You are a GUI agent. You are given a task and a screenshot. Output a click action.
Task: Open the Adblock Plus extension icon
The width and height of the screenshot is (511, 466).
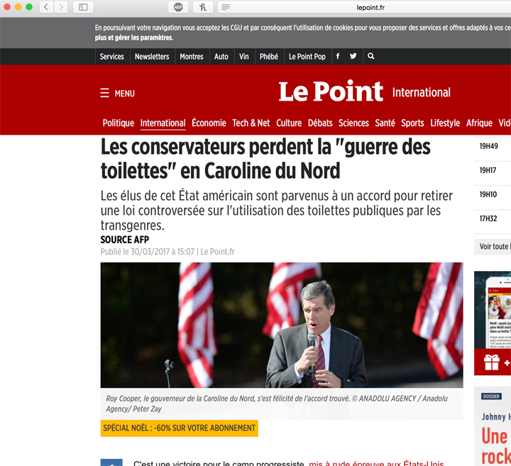[x=178, y=7]
